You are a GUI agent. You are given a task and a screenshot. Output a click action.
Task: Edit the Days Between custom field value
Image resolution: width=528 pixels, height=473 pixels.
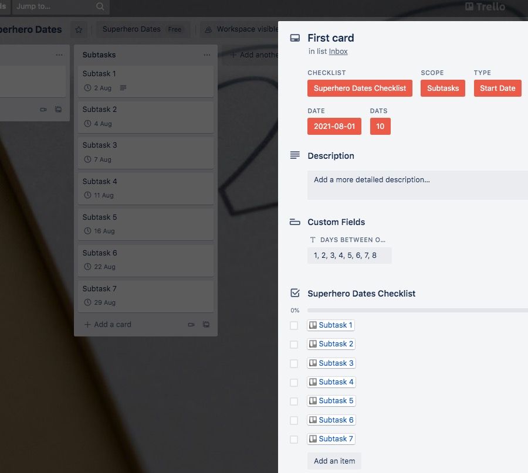tap(350, 256)
